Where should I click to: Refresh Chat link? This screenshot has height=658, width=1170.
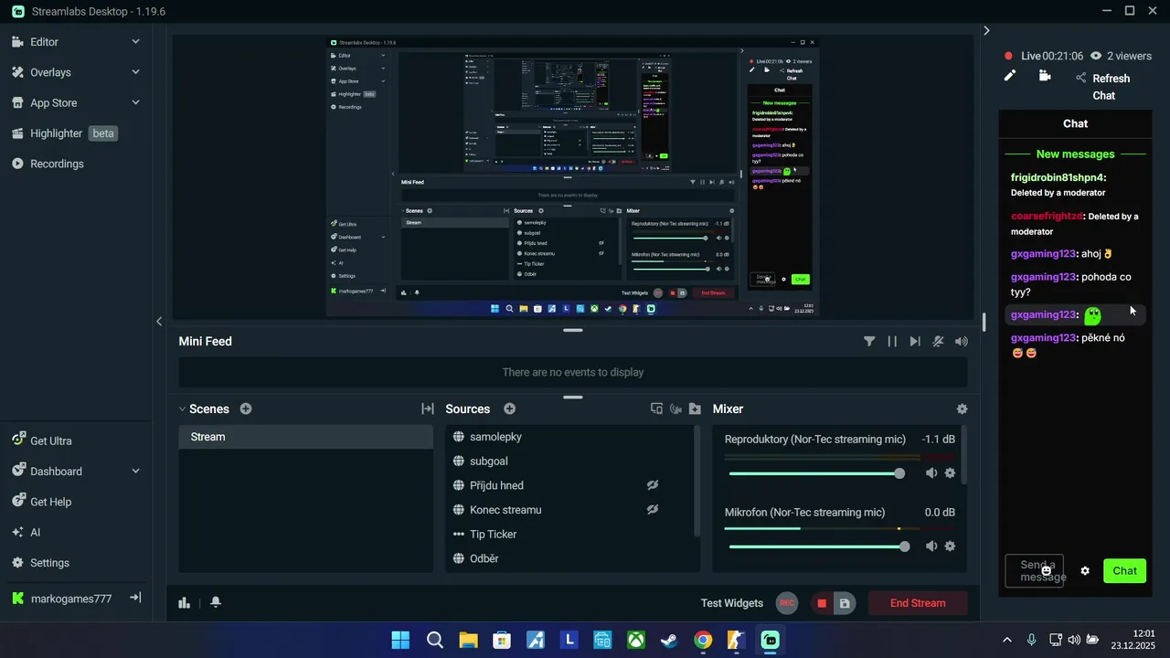click(x=1103, y=87)
